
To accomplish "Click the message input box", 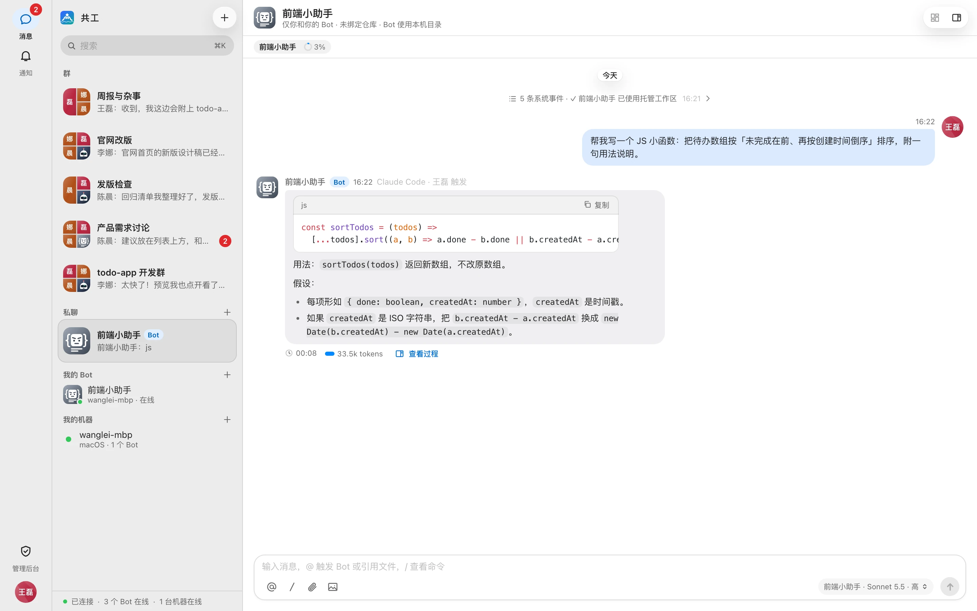I will tap(609, 566).
